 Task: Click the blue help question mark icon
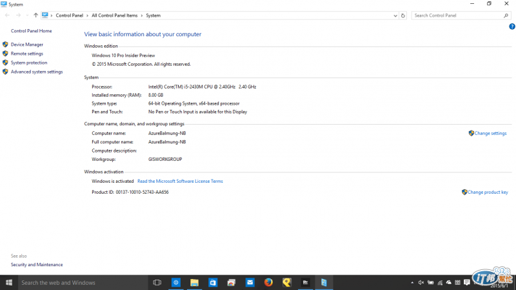(511, 26)
